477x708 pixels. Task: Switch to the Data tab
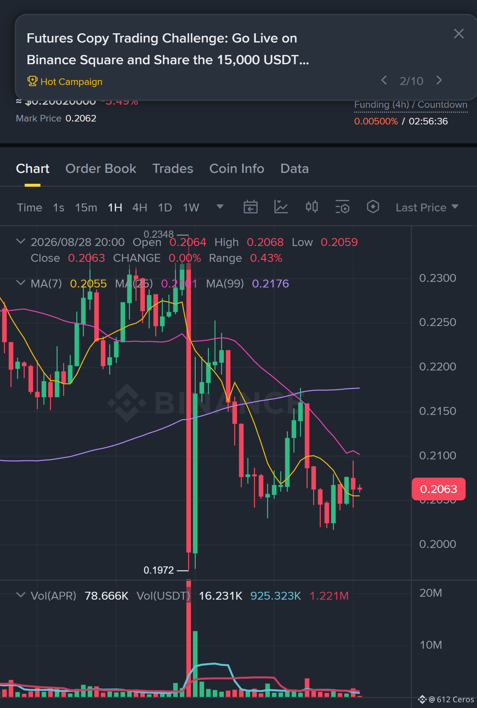tap(294, 169)
